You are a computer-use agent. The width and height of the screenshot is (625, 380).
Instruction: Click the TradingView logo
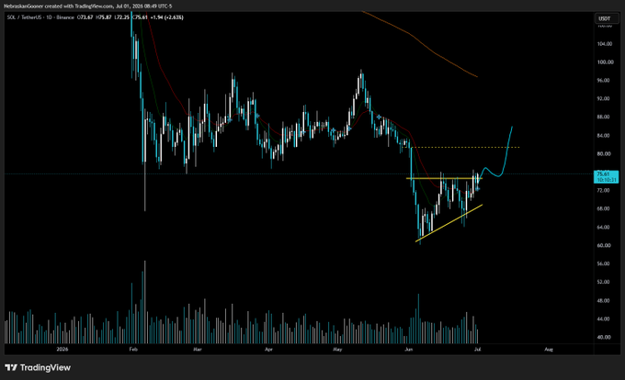[38, 368]
